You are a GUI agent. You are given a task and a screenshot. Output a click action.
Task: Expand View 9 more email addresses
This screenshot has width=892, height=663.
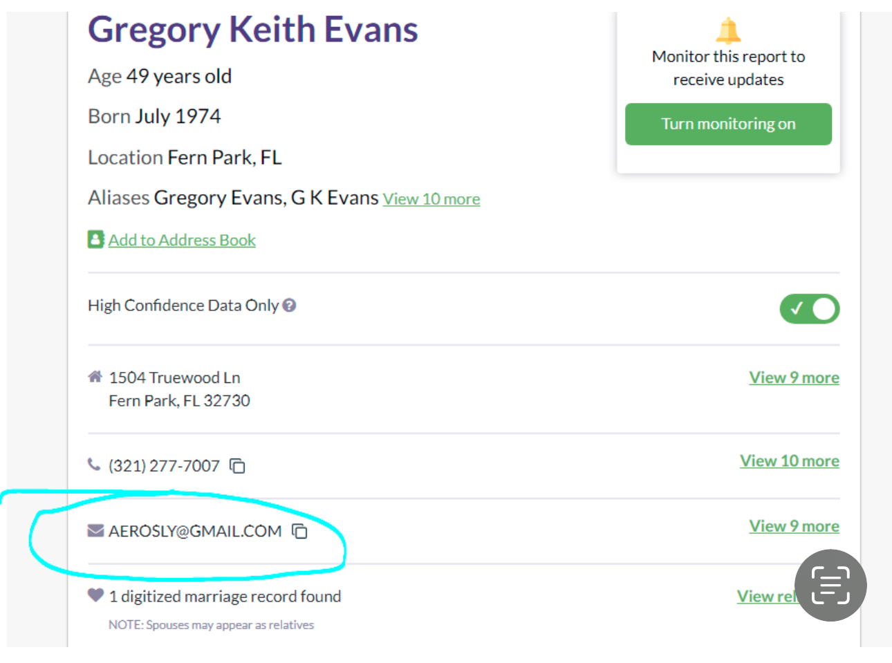tap(794, 526)
